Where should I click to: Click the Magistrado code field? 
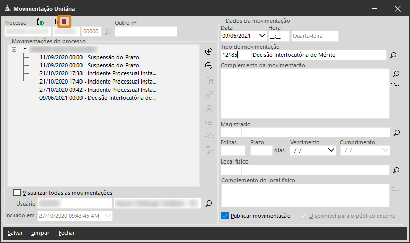click(x=231, y=133)
